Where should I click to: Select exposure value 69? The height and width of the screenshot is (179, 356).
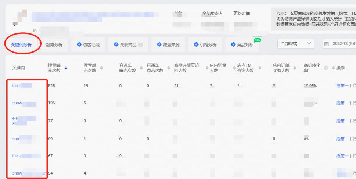[50, 139]
